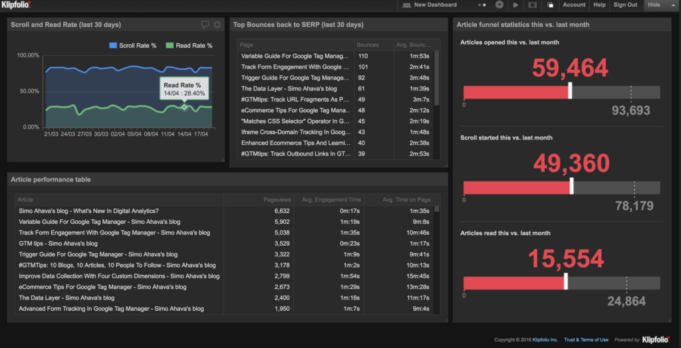681x348 pixels.
Task: Click Article funnel statistics panel title
Action: pos(523,25)
